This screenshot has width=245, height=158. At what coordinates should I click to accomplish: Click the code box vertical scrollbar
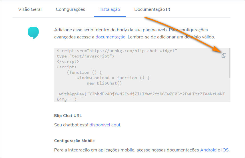pyautogui.click(x=229, y=63)
